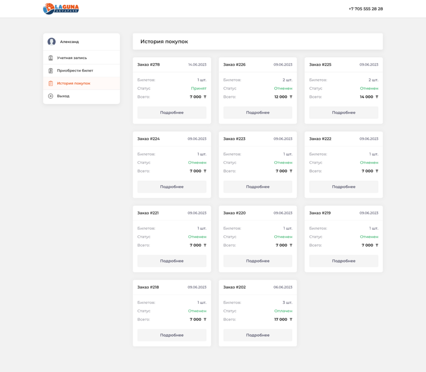
Task: Go to Приобрести билет page
Action: click(75, 71)
